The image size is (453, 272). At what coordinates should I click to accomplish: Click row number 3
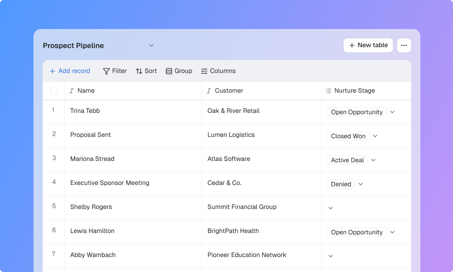coord(54,158)
